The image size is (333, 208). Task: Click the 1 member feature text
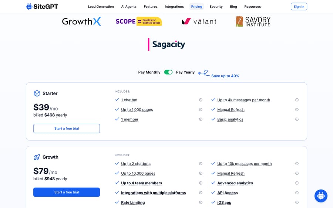129,119
